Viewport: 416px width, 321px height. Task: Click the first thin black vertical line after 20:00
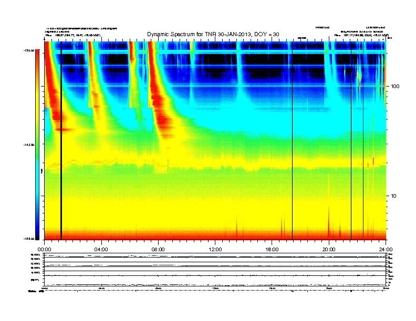(351, 141)
